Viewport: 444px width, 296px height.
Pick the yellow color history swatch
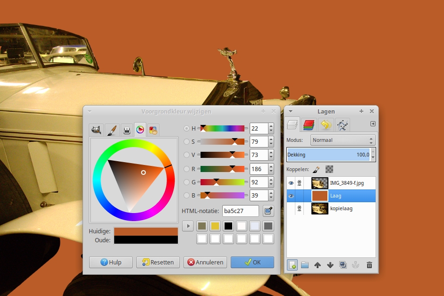coord(215,226)
